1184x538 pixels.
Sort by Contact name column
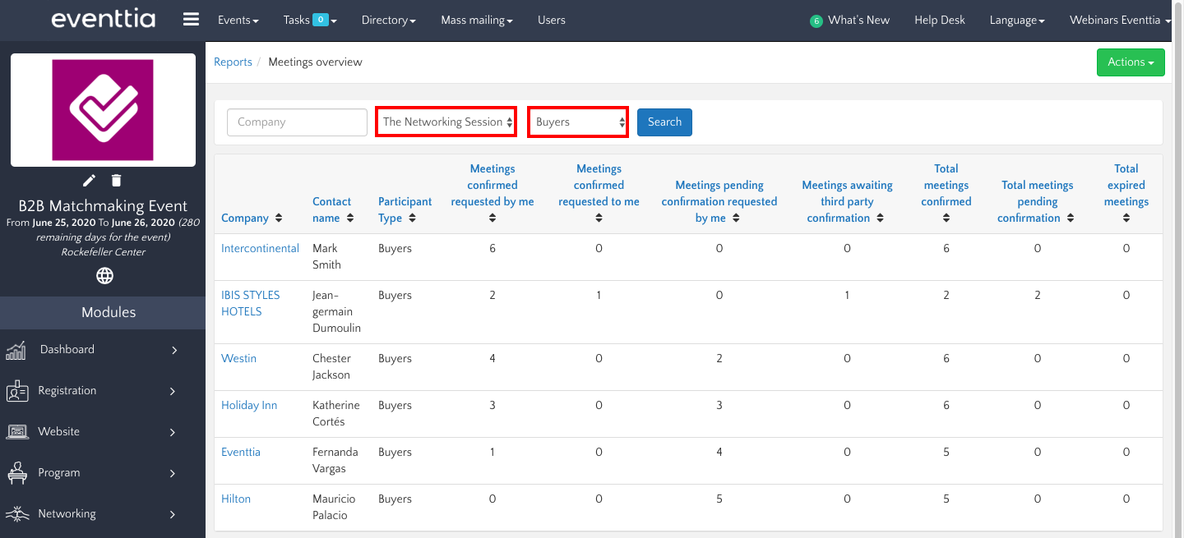[350, 218]
